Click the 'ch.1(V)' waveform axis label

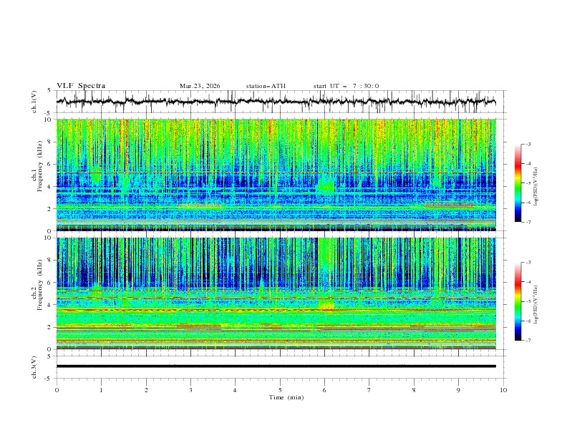coord(34,102)
